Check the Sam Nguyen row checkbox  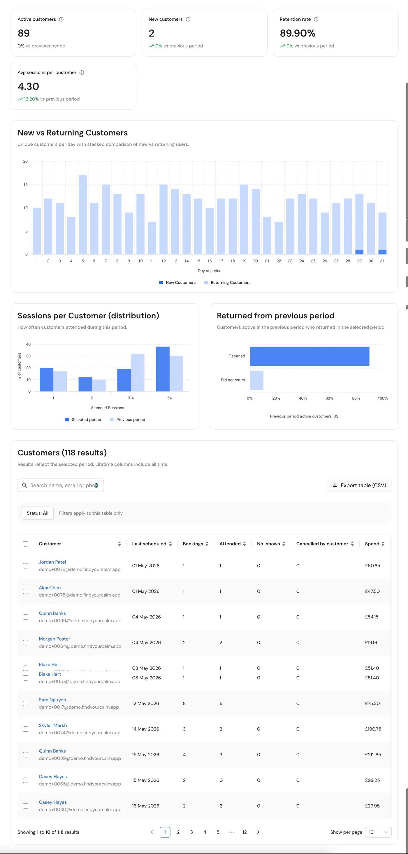(25, 703)
